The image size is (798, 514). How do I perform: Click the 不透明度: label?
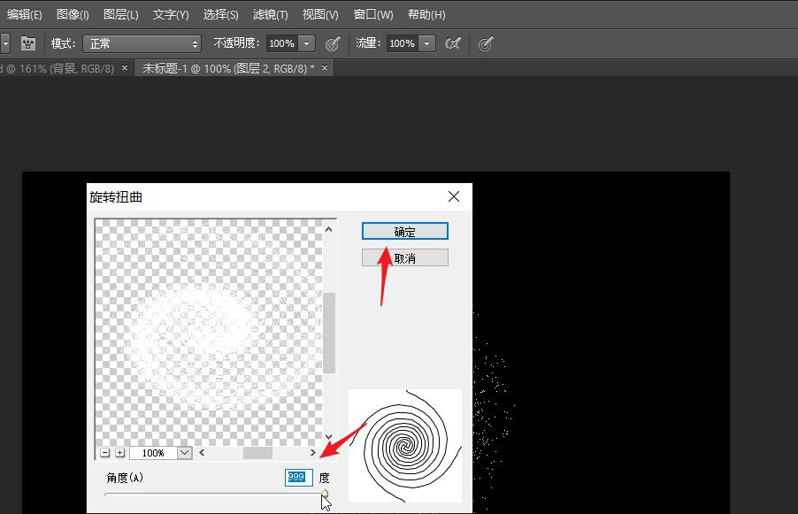click(x=237, y=43)
